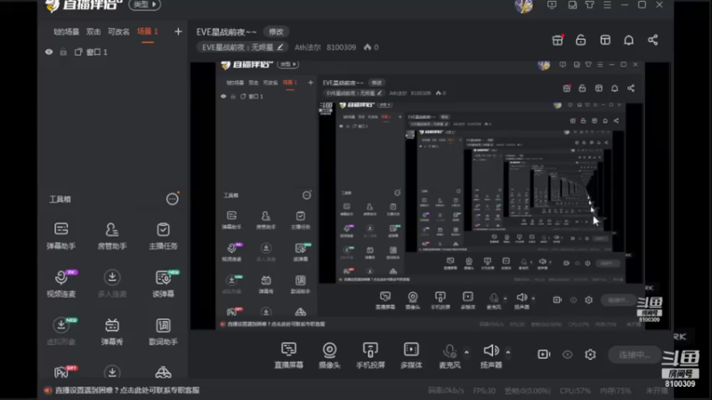
Task: Open 弹幕秀 tool in main toolbox
Action: point(112,332)
